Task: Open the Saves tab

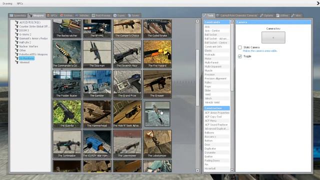Action: (133, 15)
